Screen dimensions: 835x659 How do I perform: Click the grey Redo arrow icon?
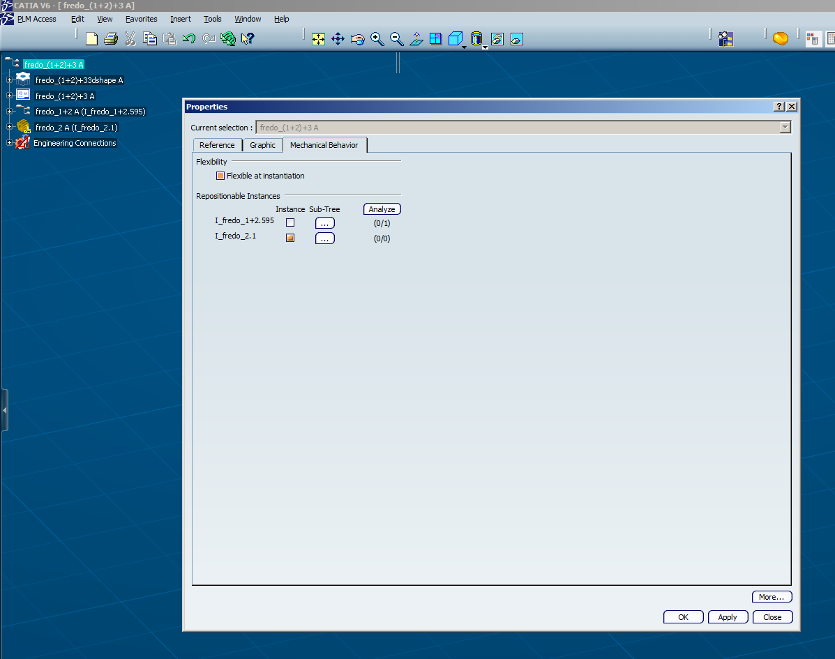(x=209, y=39)
